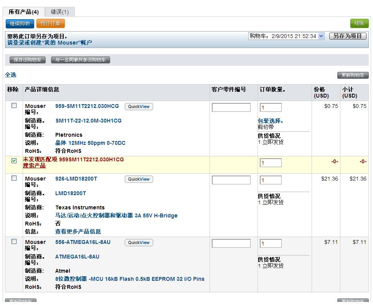Screen dimensions: 373x305
Task: Switch to the 所有产品(4) tab
Action: pos(23,12)
